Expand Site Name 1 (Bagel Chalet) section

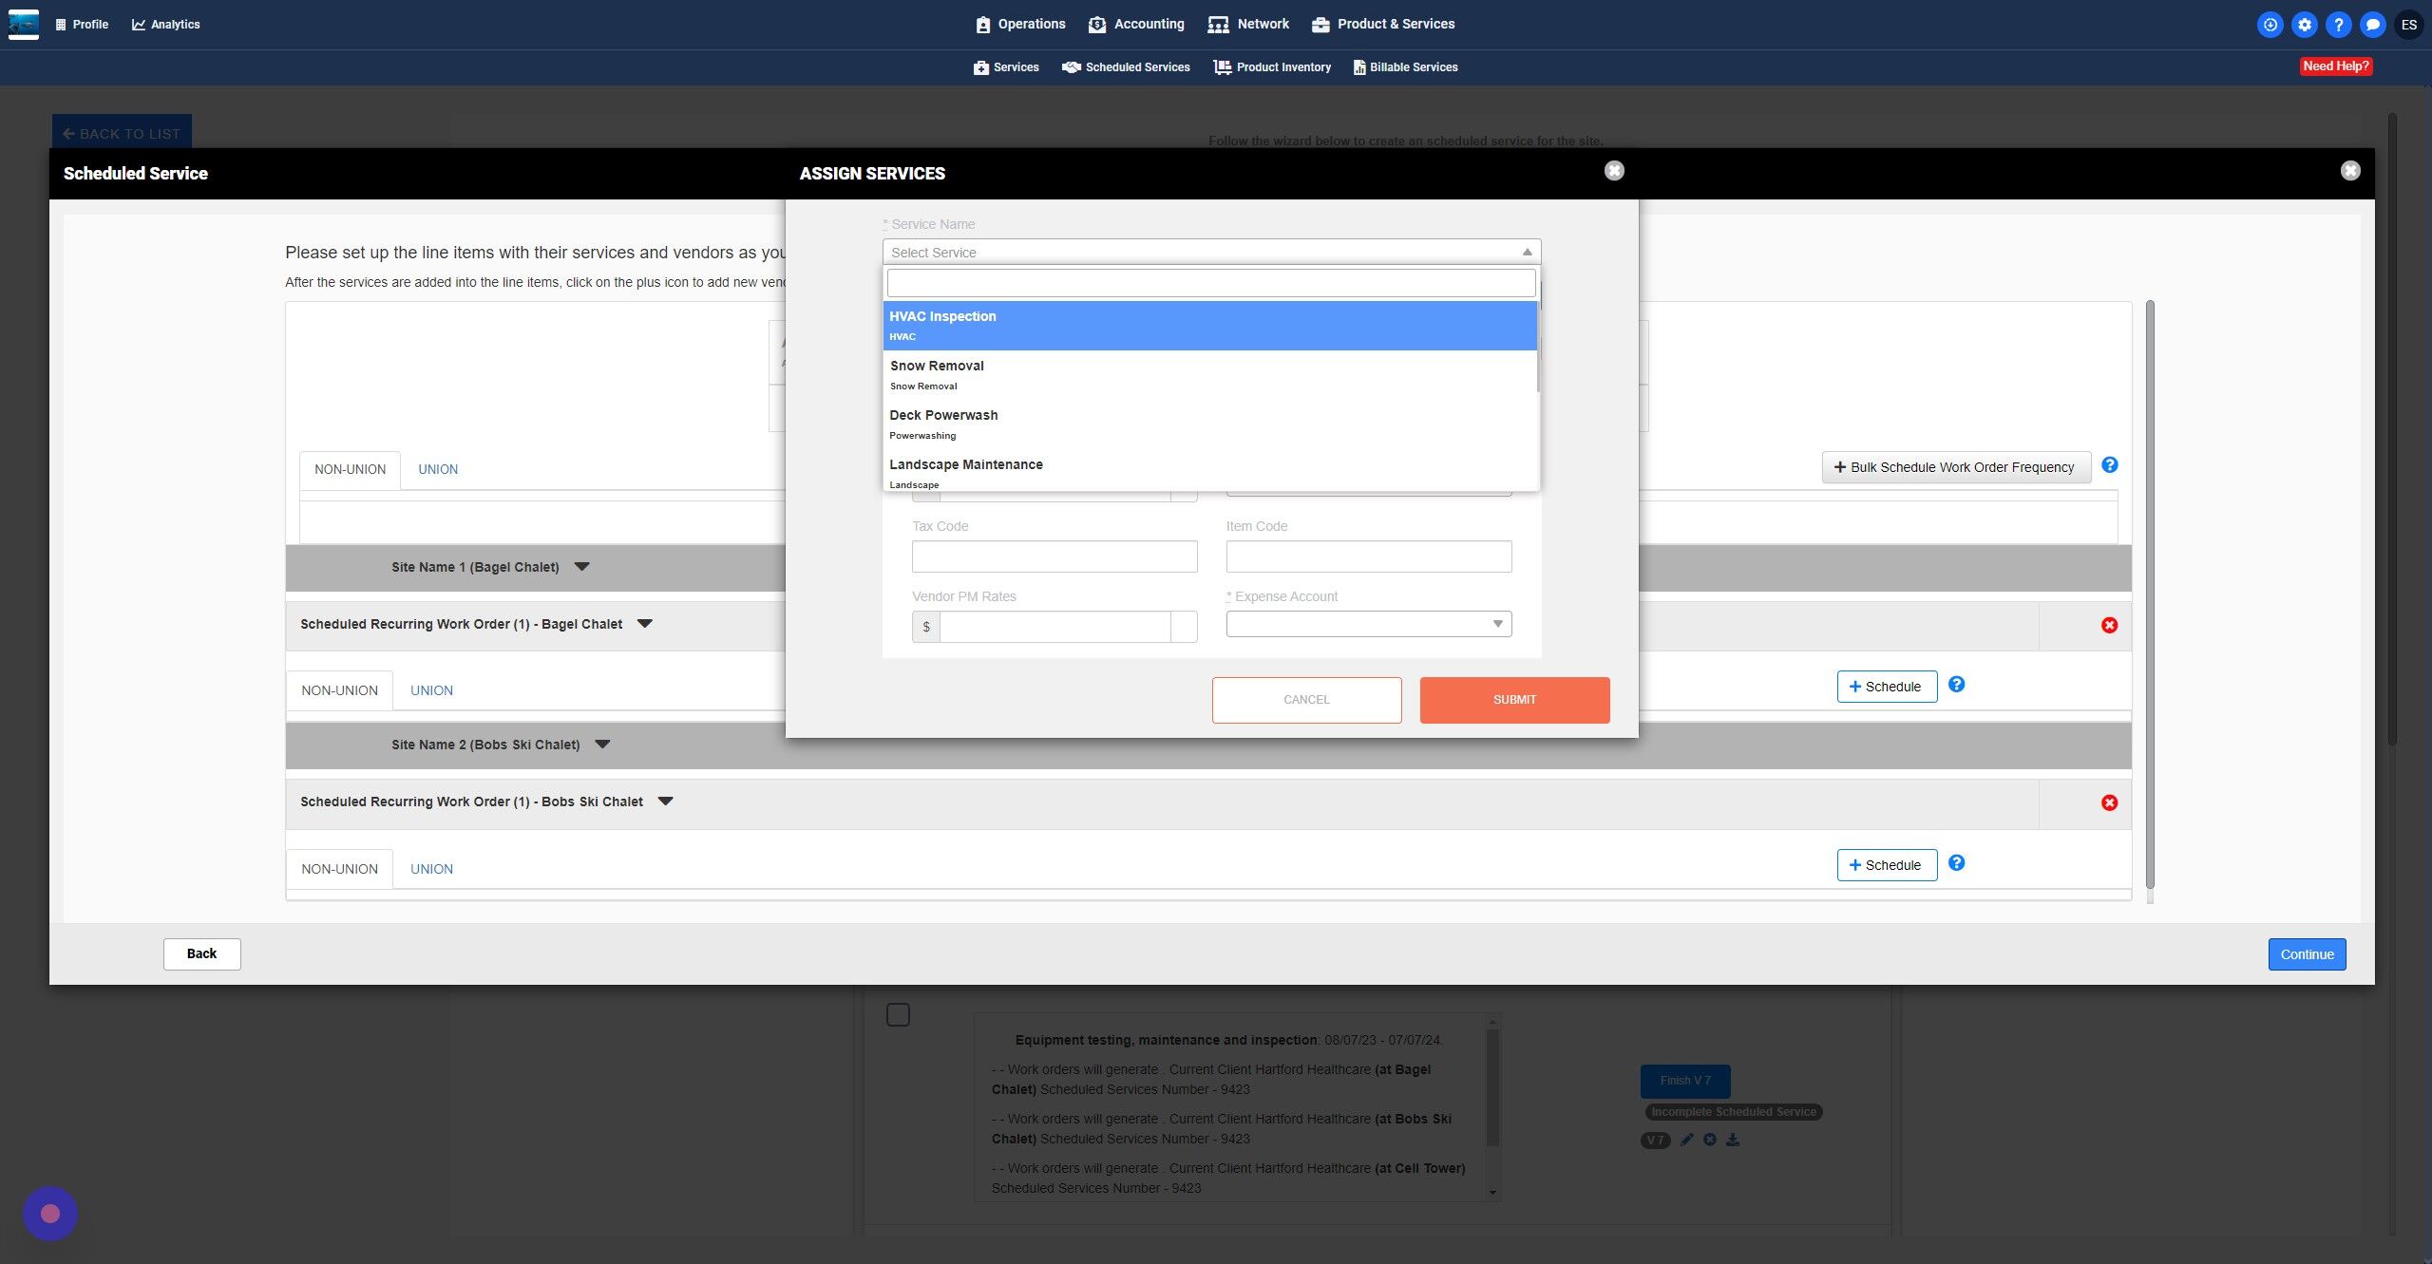click(x=582, y=567)
